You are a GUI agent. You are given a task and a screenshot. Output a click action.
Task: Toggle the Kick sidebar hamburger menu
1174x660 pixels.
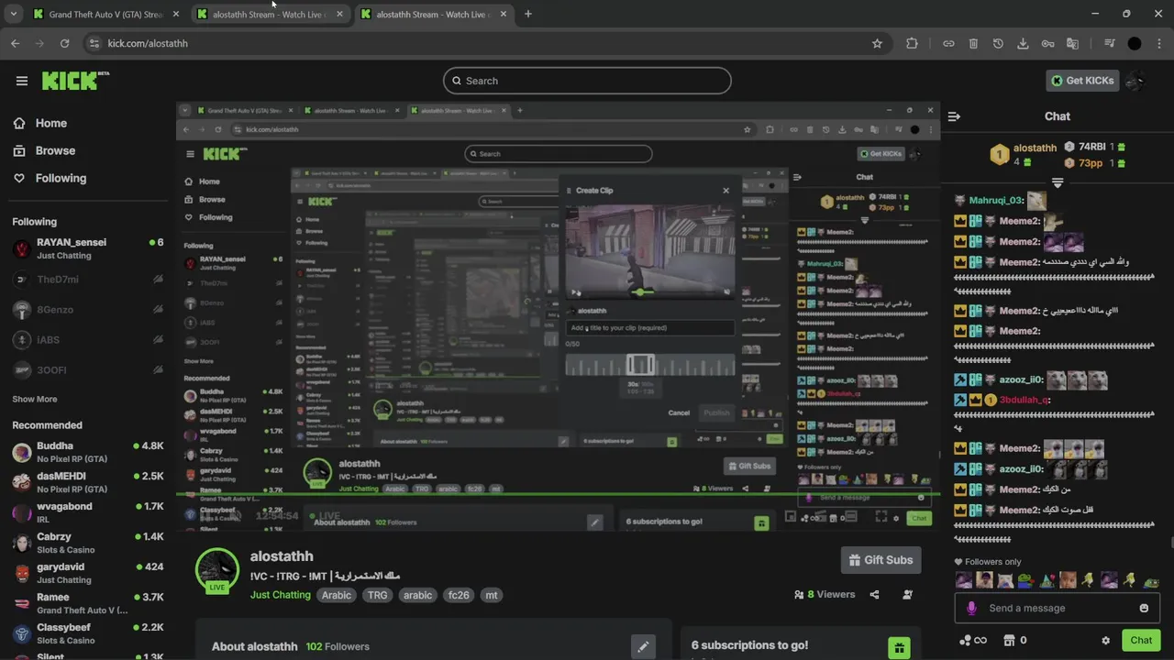pos(22,81)
